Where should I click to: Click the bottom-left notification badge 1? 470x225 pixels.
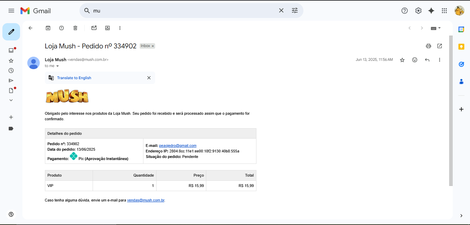click(11, 214)
